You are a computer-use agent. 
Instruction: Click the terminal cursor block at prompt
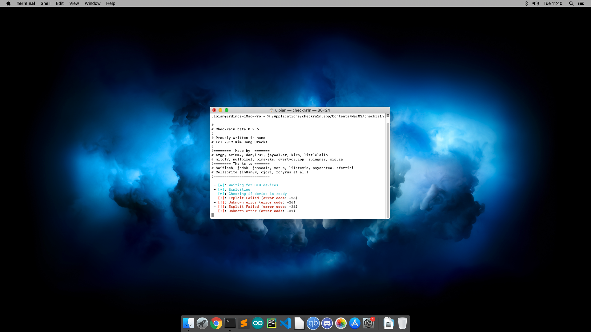[212, 215]
